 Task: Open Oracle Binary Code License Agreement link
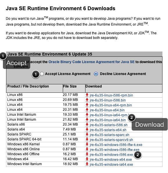coord(92,62)
